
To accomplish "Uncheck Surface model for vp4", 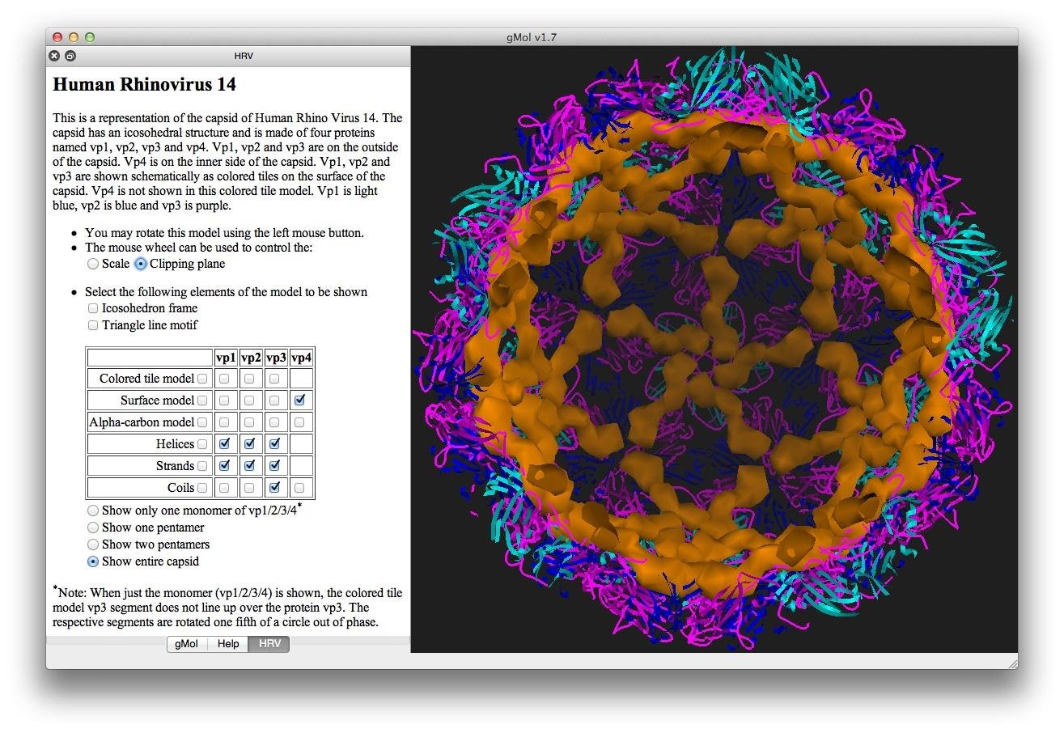I will point(300,400).
